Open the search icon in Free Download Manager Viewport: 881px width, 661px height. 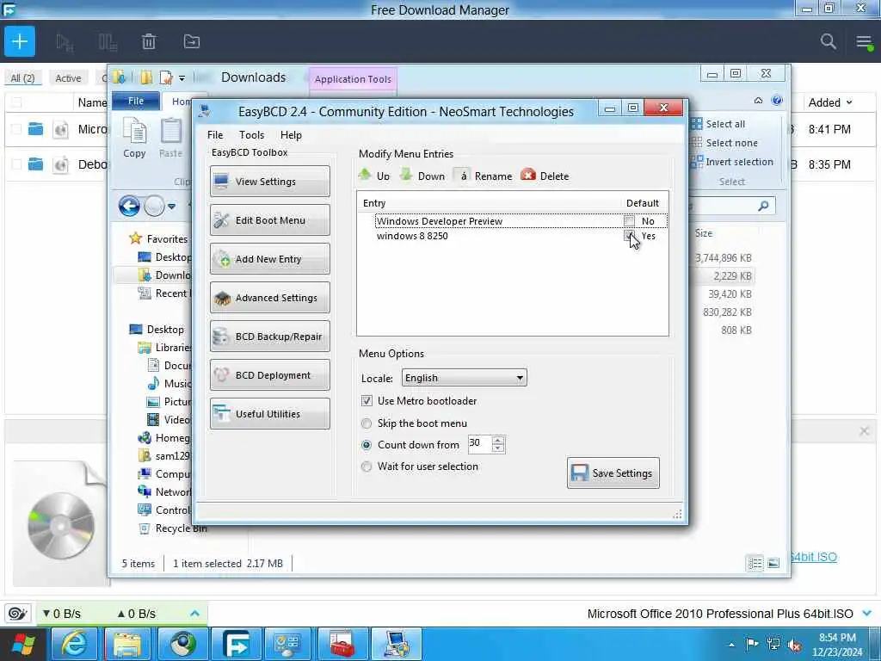click(x=828, y=41)
